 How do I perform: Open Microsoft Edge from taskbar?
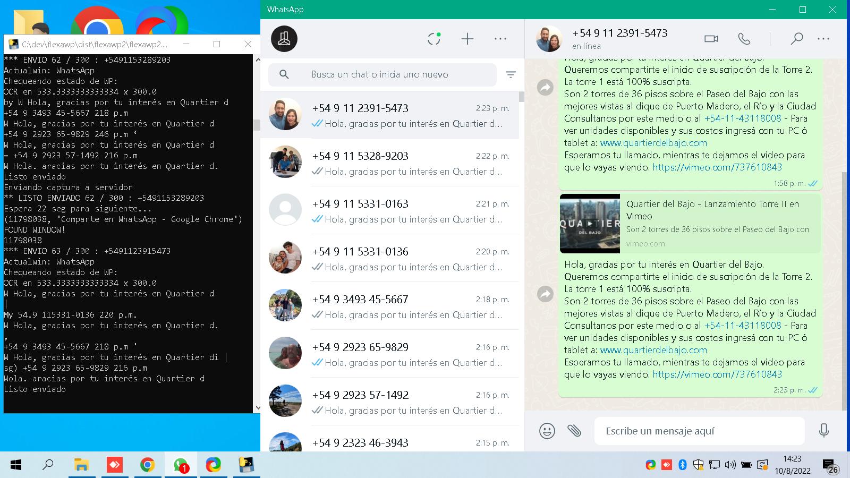214,465
